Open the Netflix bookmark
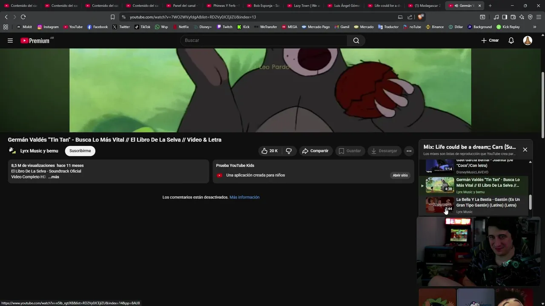 (x=181, y=27)
